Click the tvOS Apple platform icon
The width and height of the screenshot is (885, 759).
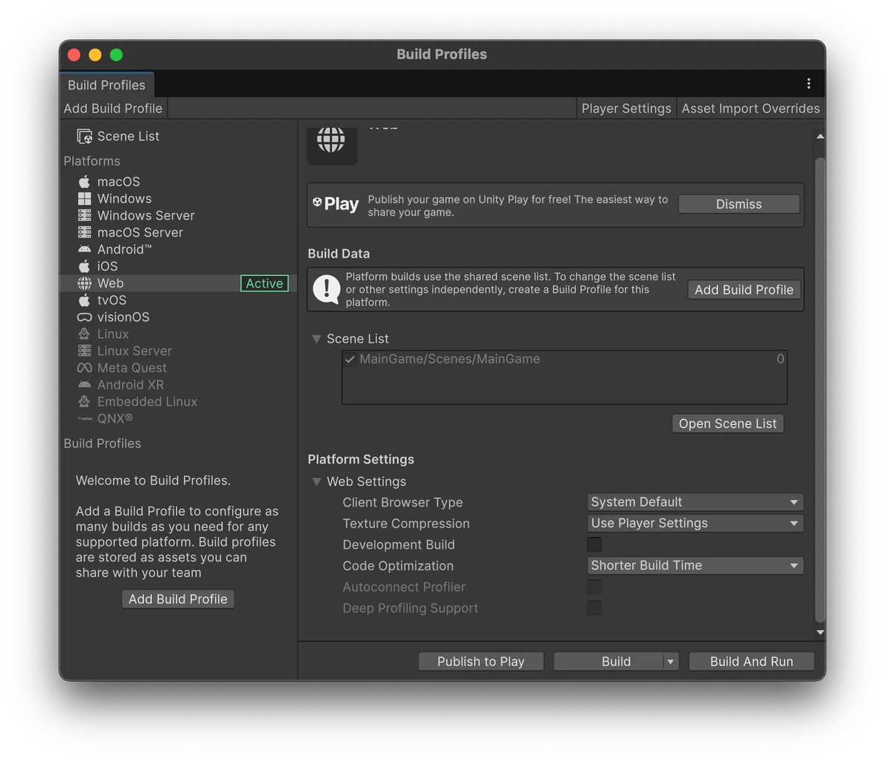pyautogui.click(x=85, y=300)
